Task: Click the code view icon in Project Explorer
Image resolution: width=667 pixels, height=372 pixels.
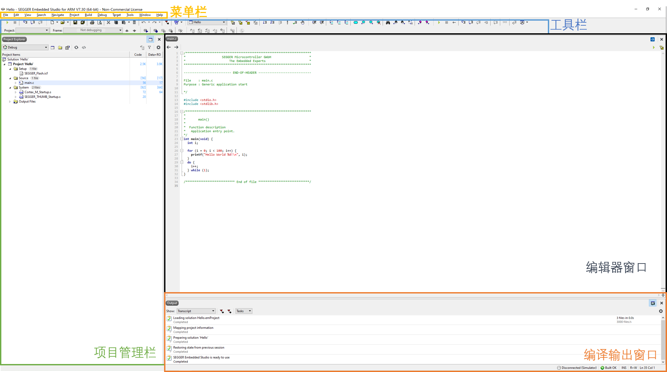Action: [84, 48]
